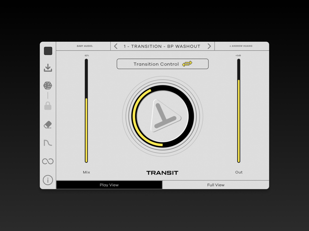Click the Out label
The width and height of the screenshot is (309, 231).
(x=239, y=172)
